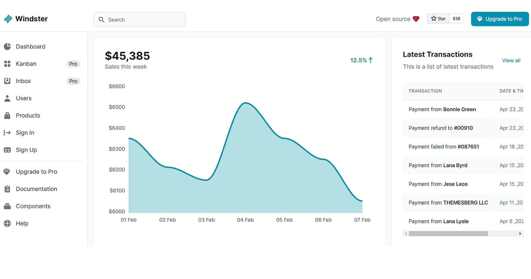The width and height of the screenshot is (531, 279).
Task: Click the Latest Transactions heading
Action: tap(438, 54)
